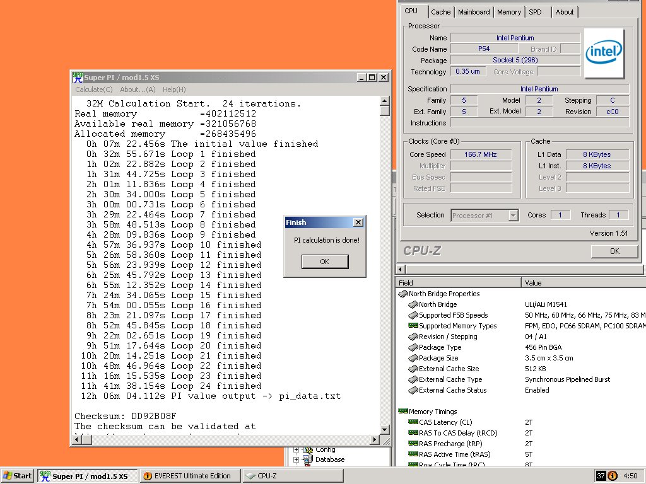Click the Code Name field P54
Image resolution: width=646 pixels, height=484 pixels.
[484, 49]
